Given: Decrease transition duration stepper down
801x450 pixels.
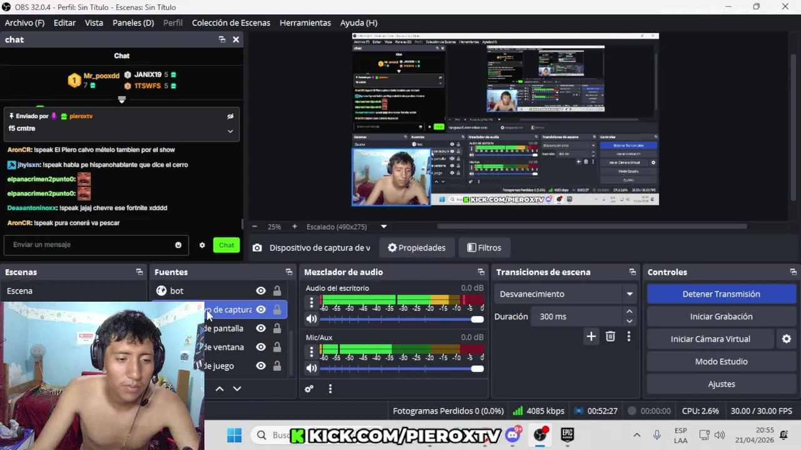Looking at the screenshot, I should (630, 321).
